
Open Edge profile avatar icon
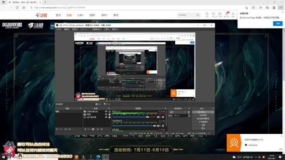pyautogui.click(x=274, y=7)
